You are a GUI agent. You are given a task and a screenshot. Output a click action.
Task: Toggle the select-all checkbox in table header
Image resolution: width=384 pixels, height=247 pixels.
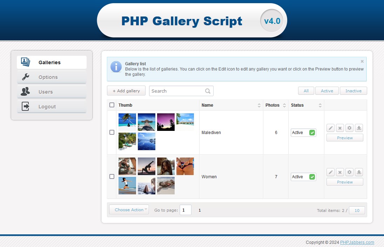112,105
